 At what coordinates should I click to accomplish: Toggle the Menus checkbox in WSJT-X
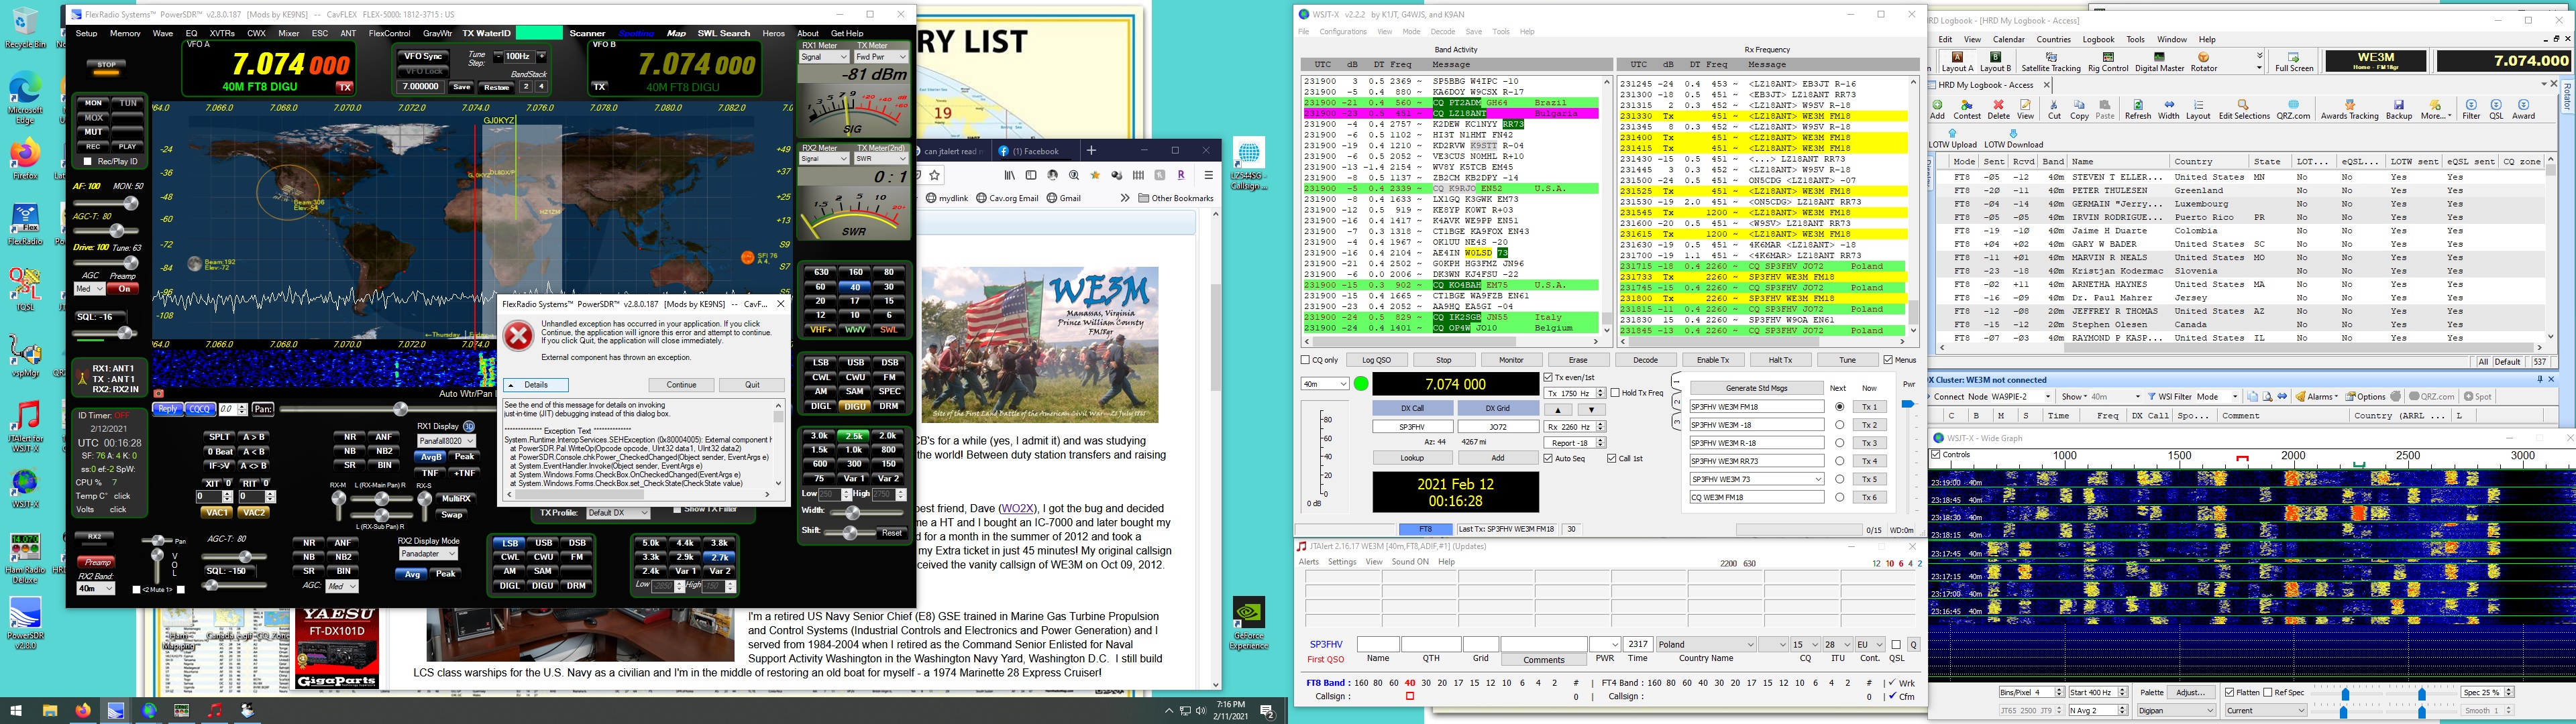[x=1888, y=360]
